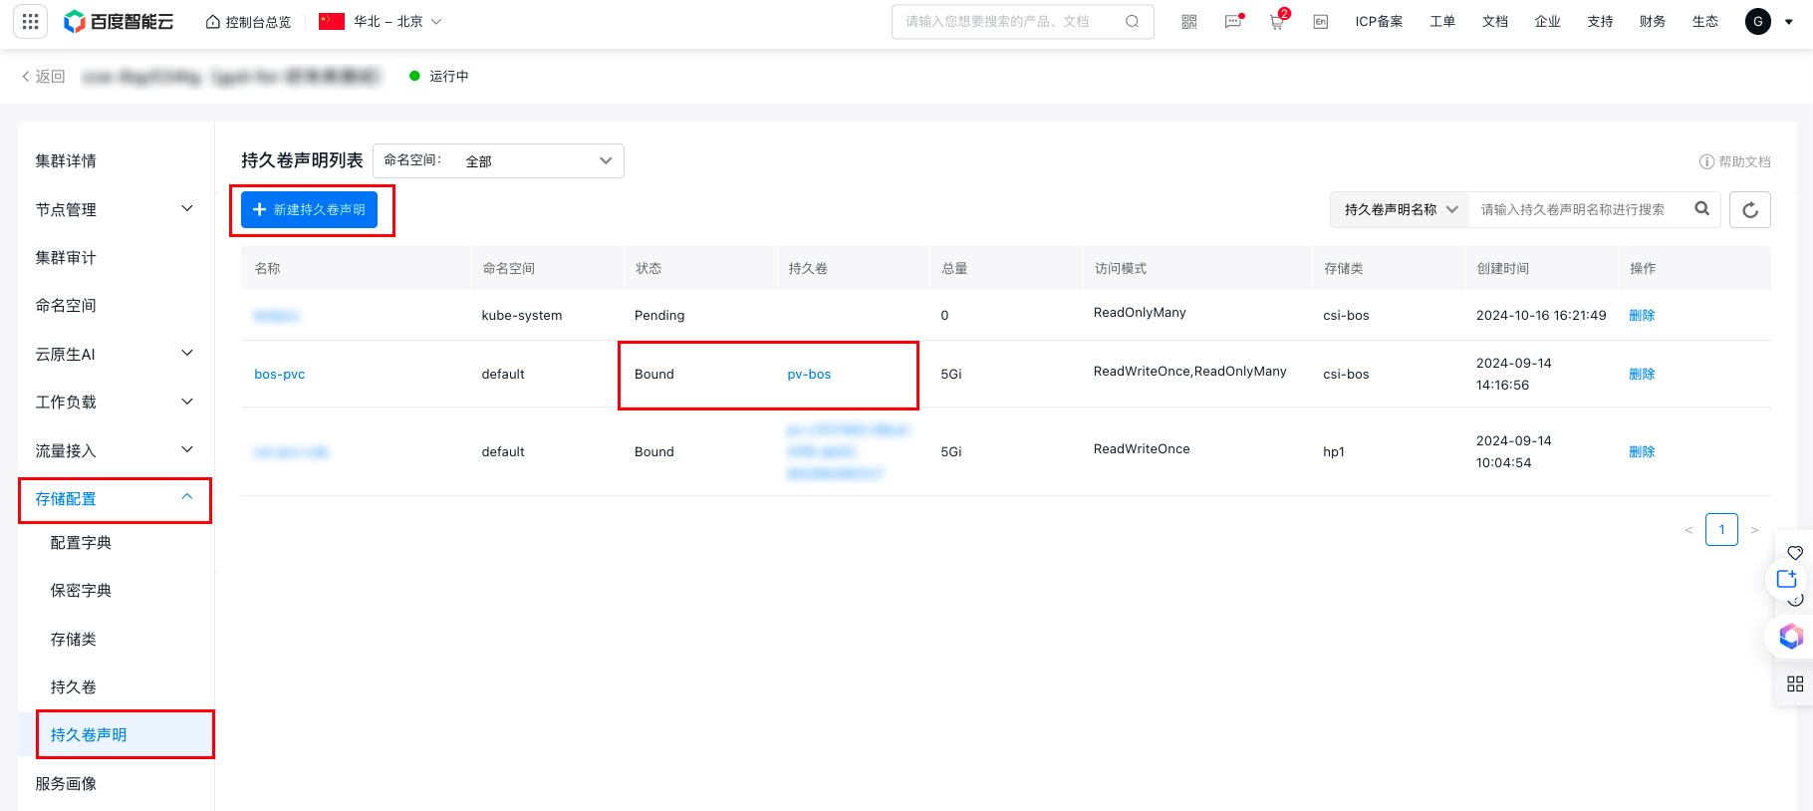Click 新建持久卷声明 button

[309, 209]
